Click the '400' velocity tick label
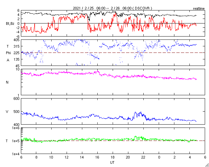The height and width of the screenshot is (167, 209). pos(17,124)
